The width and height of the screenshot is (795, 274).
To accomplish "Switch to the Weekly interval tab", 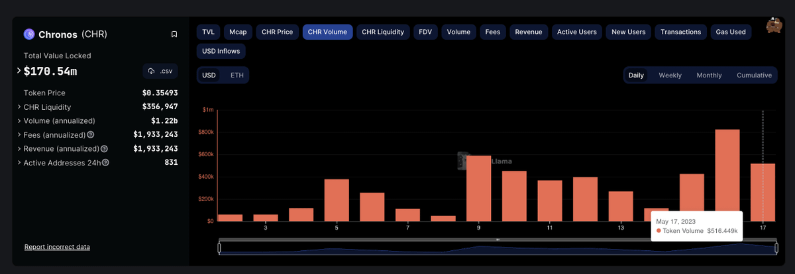I will 670,75.
